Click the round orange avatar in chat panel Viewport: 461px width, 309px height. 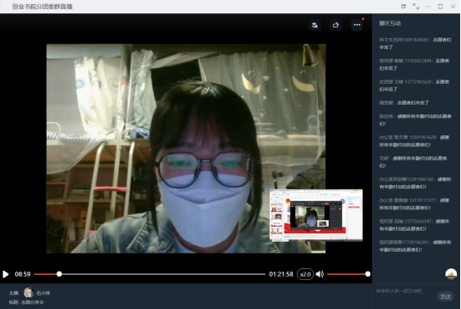[451, 274]
